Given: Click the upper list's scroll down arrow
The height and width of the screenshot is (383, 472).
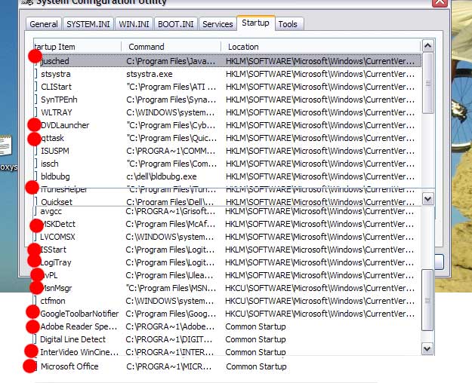Looking at the screenshot, I should 427,199.
